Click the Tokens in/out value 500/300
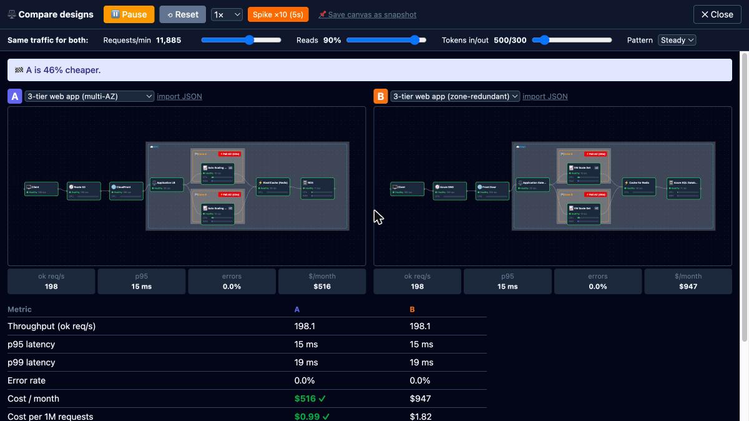The image size is (749, 421). point(510,40)
